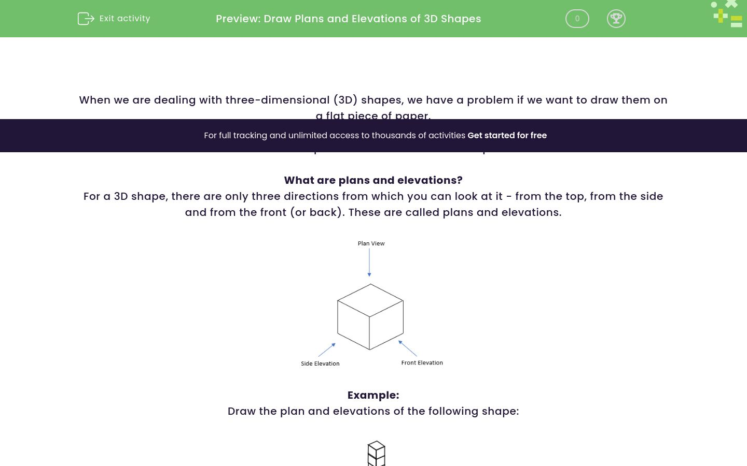Toggle the exit activity control
The width and height of the screenshot is (747, 466).
(x=114, y=18)
